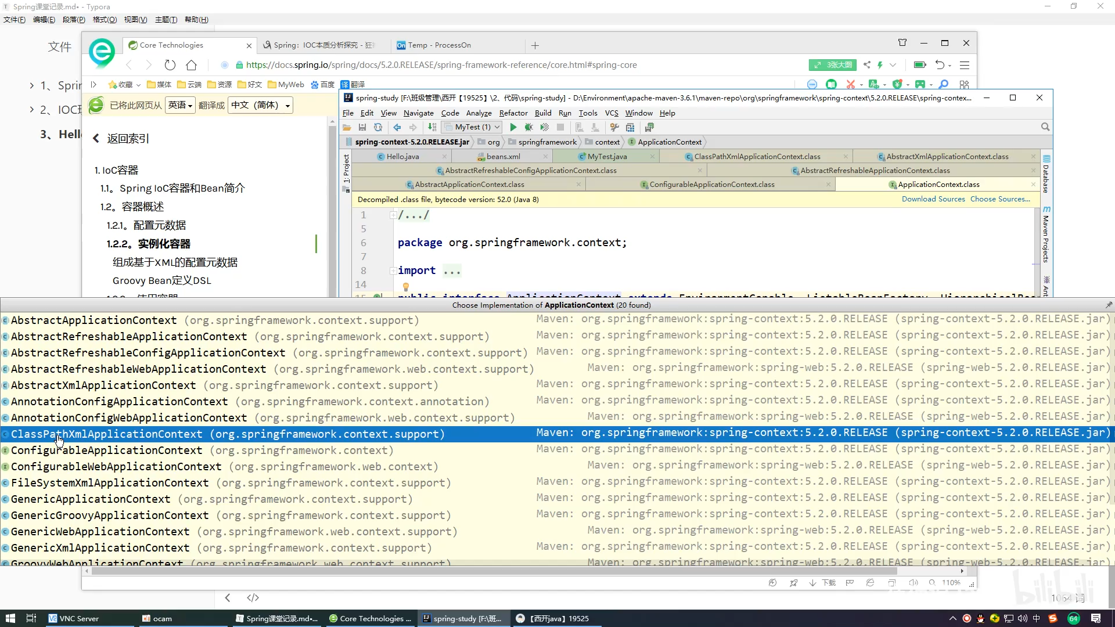Choose the source language 英语 dropdown
This screenshot has height=627, width=1115.
pyautogui.click(x=180, y=105)
